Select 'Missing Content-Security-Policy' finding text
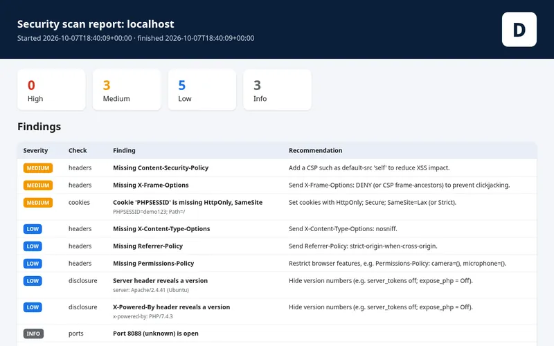Viewport: 554px width, 346px height. tap(161, 167)
